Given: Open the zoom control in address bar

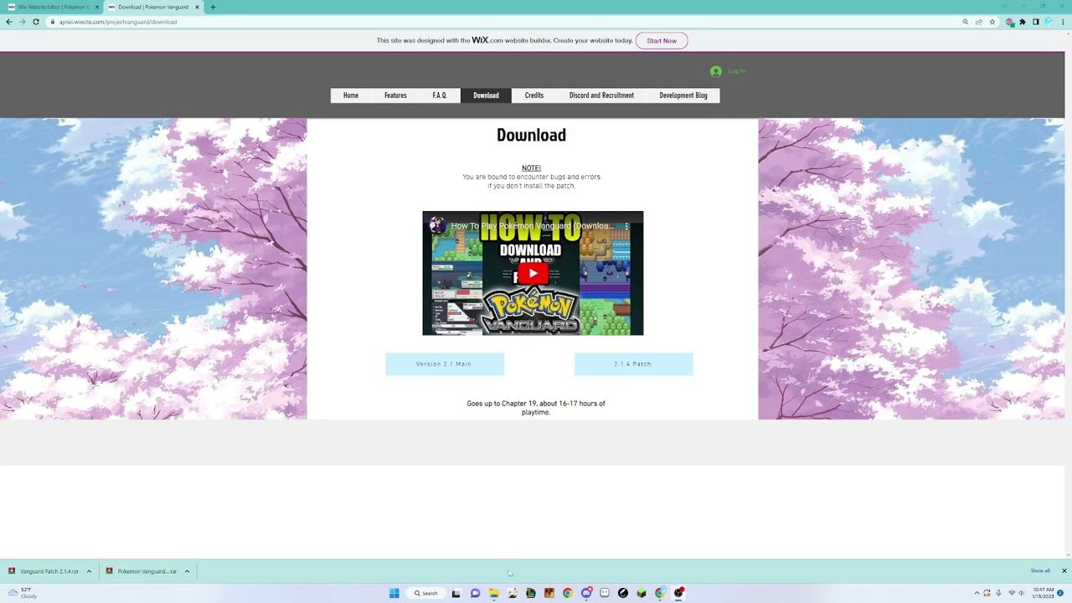Looking at the screenshot, I should point(966,22).
